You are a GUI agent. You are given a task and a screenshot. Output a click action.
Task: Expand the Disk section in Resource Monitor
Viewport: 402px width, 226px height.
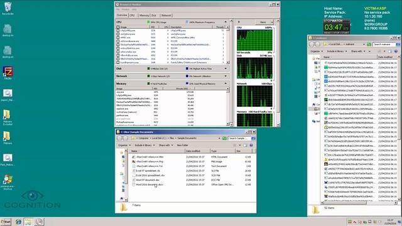click(x=225, y=68)
